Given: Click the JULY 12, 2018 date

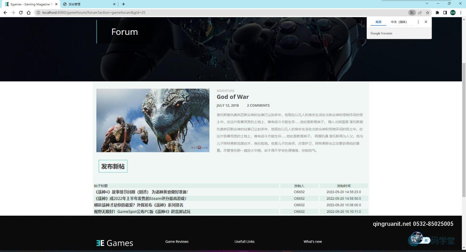Looking at the screenshot, I should point(227,106).
